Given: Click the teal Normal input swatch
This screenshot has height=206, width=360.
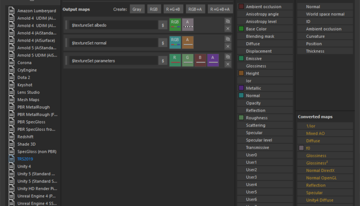Looking at the screenshot, I should tap(241, 95).
